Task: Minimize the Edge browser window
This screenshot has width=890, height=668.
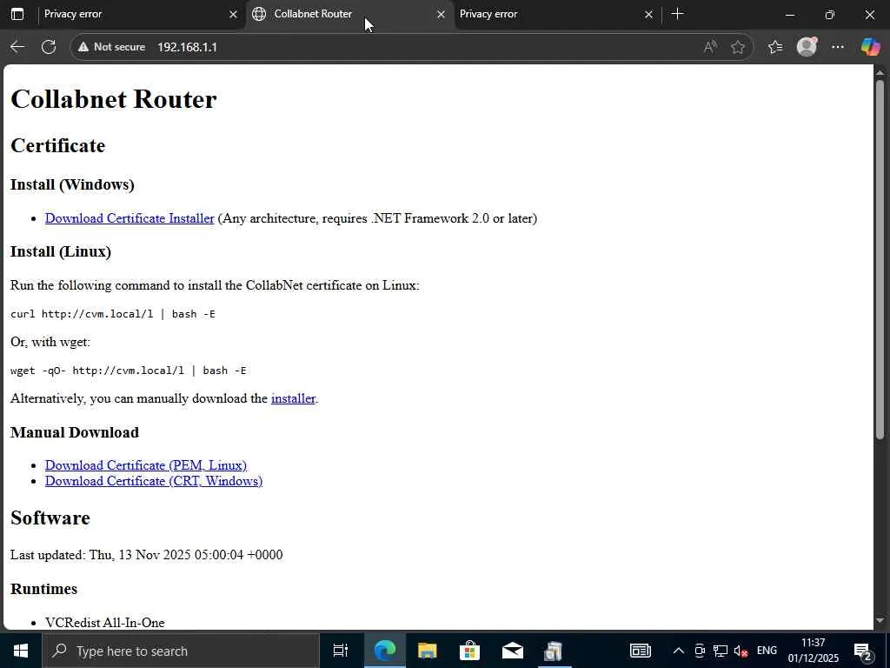Action: [789, 15]
